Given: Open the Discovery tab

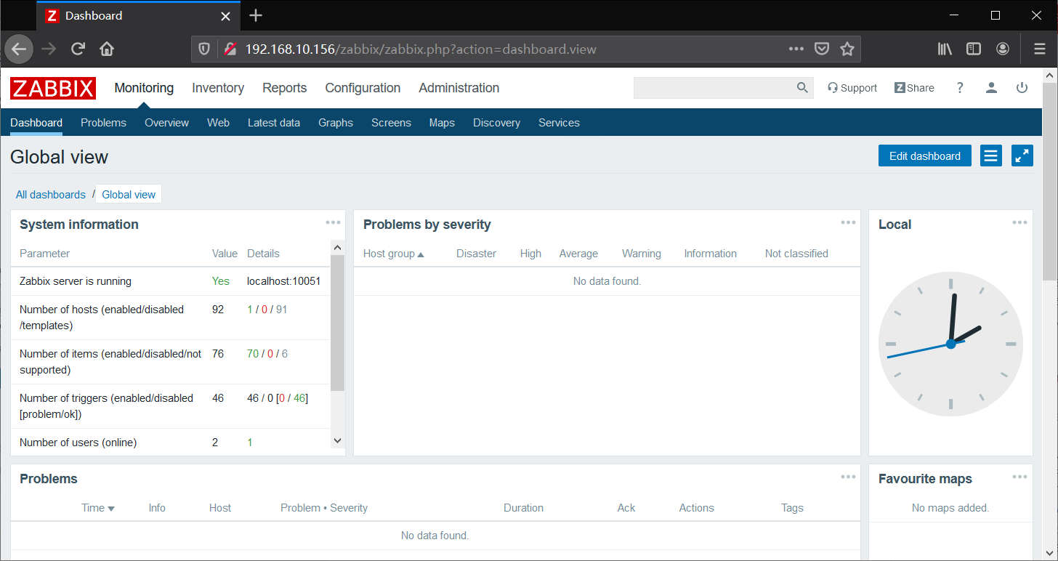Looking at the screenshot, I should (496, 123).
